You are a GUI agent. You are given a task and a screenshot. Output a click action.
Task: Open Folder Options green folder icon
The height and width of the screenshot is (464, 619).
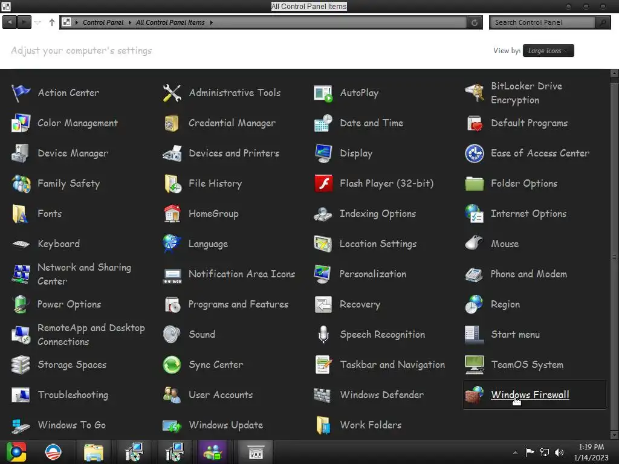pos(474,184)
